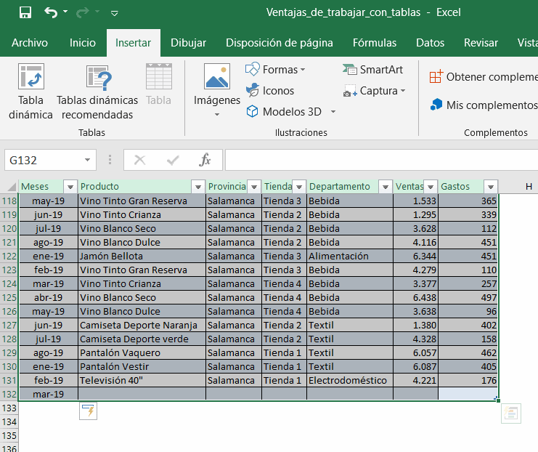Click 'Camiseta Deporte verde' cell
The height and width of the screenshot is (452, 538).
coord(142,339)
